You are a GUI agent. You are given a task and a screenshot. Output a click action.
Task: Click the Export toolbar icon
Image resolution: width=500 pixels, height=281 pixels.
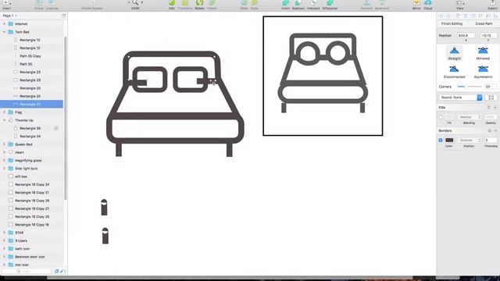tap(493, 4)
